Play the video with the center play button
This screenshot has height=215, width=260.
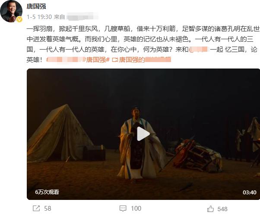143,134
